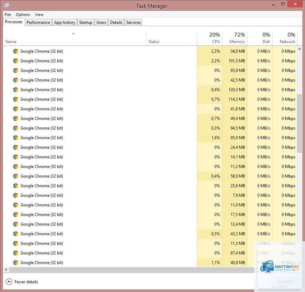
Task: Click Chrome icon in the 7,9 MB row
Action: coord(15,195)
